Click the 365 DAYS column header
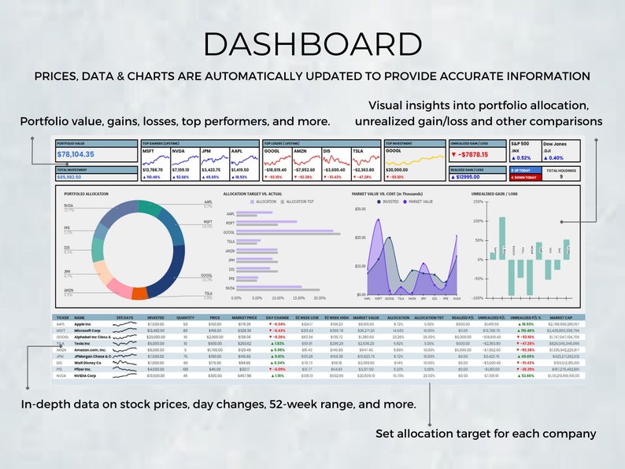 pos(124,318)
